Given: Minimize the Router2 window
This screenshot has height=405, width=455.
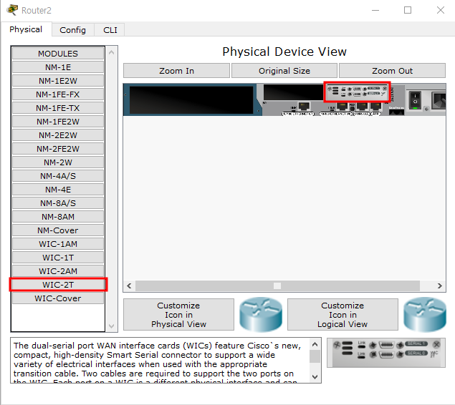Looking at the screenshot, I should coord(375,11).
